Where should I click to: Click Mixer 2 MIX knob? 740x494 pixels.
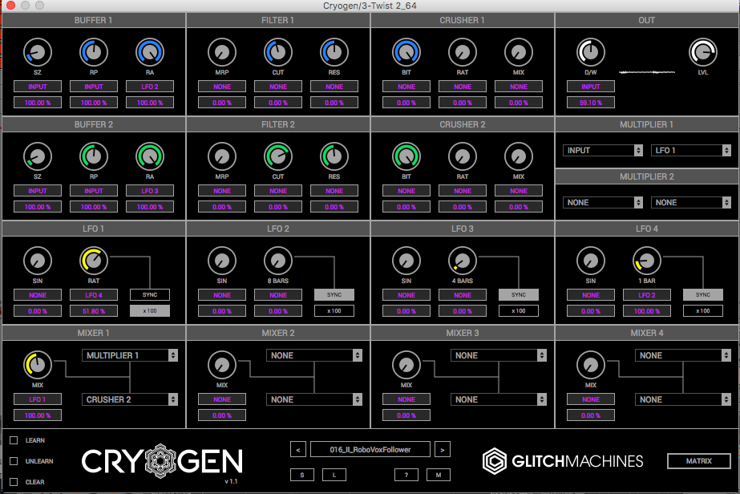(222, 365)
